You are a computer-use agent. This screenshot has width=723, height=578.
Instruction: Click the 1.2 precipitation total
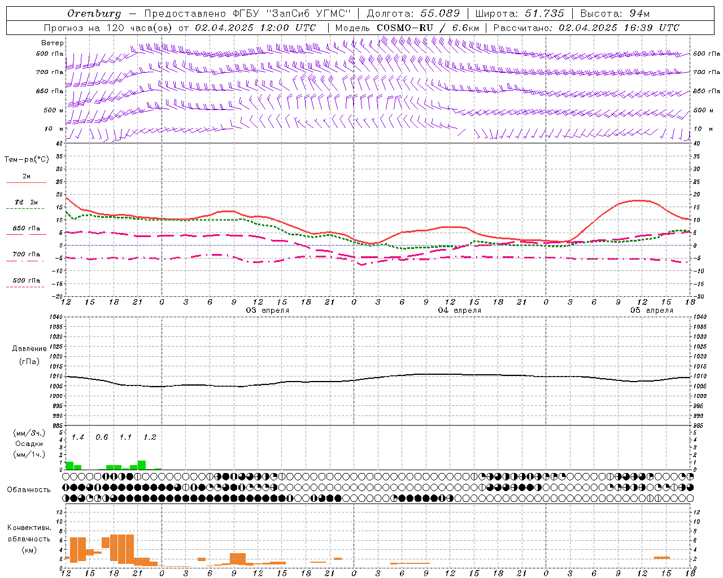pos(150,437)
